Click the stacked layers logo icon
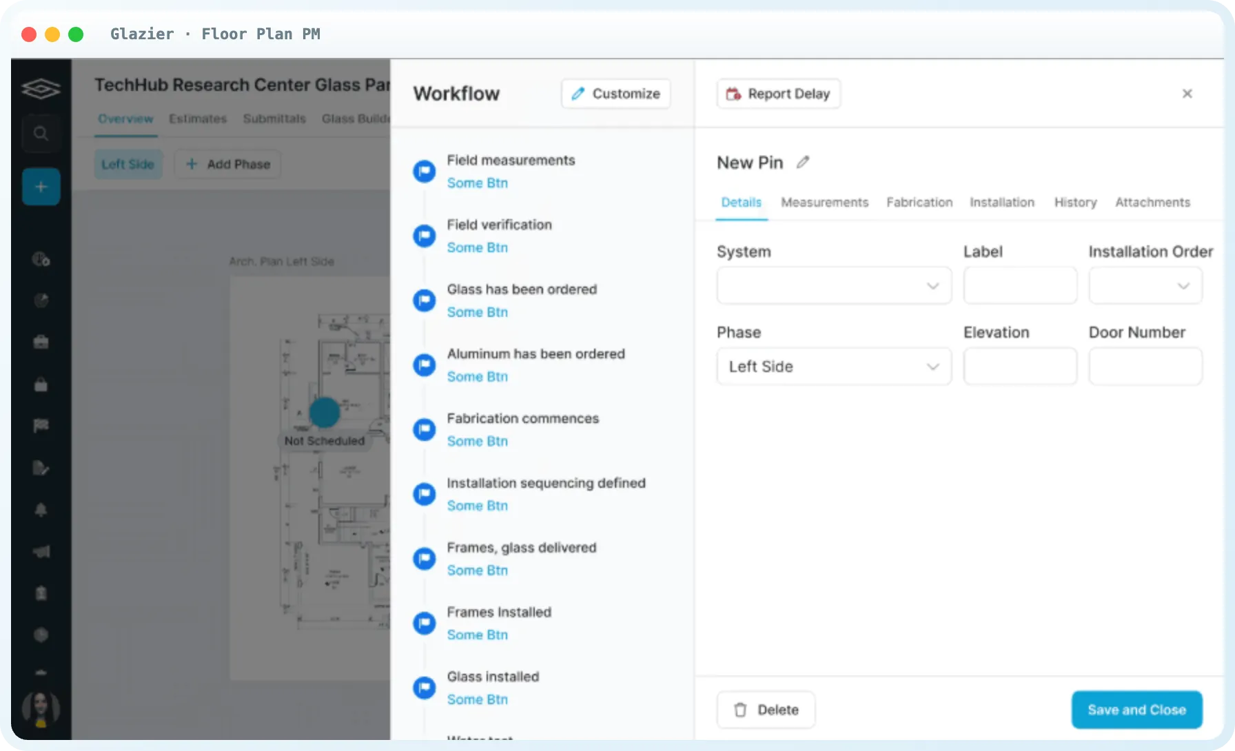Screen dimensions: 1235x751 pos(41,89)
